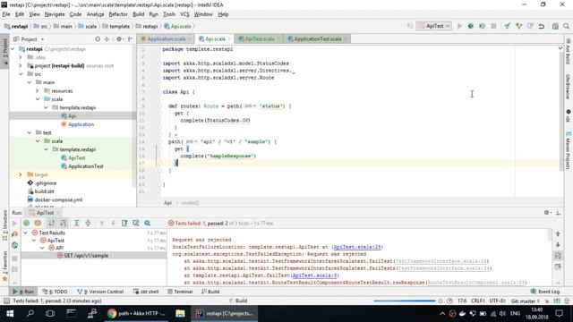The width and height of the screenshot is (573, 322).
Task: Open ApiTest.scala:25 link in console
Action: coord(357,247)
